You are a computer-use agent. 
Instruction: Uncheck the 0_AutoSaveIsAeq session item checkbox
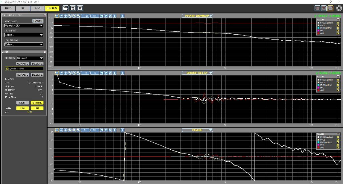pyautogui.click(x=7, y=69)
